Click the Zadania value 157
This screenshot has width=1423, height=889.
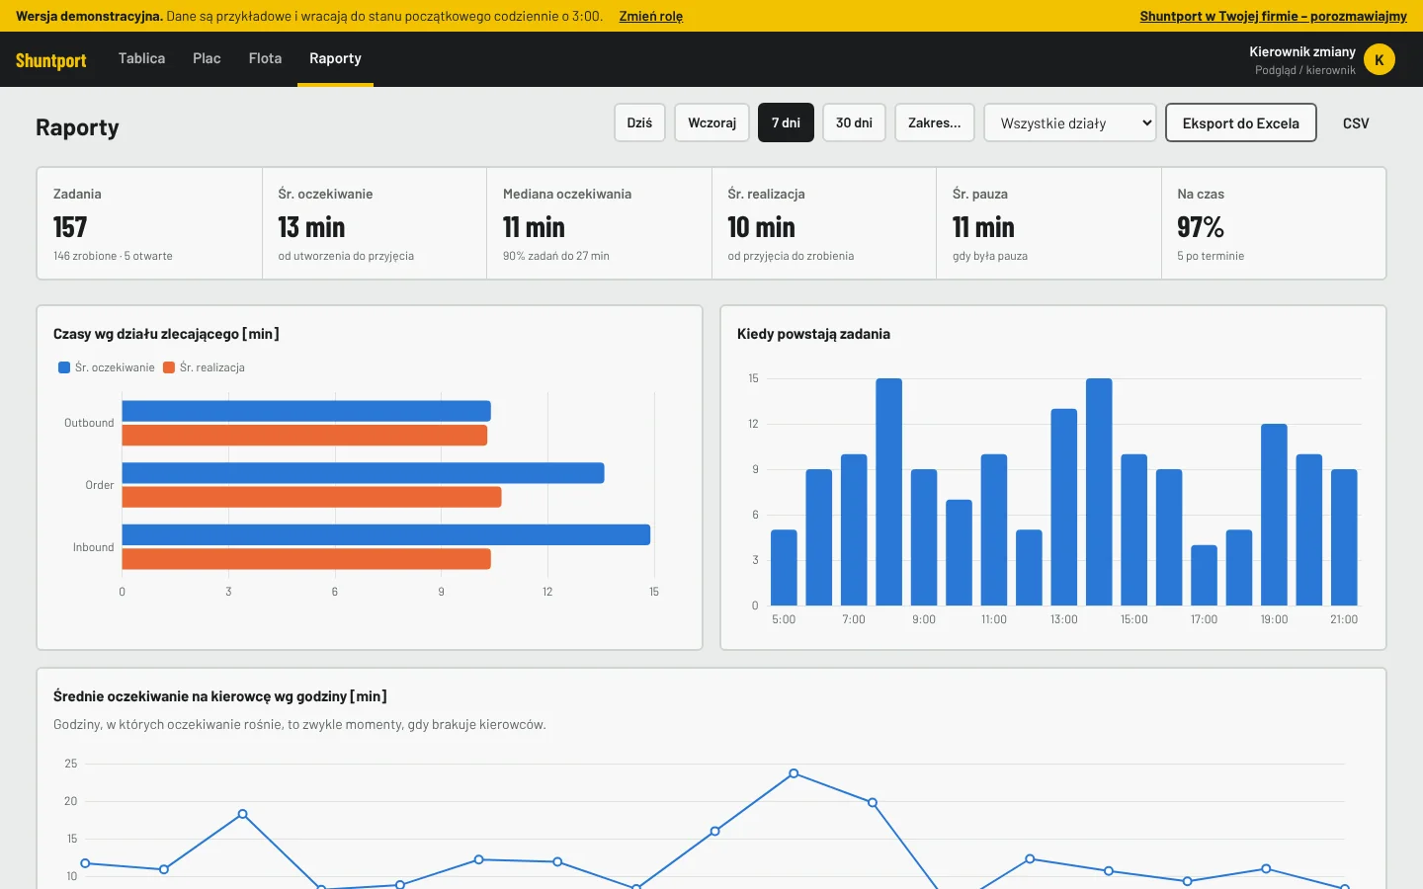[70, 227]
